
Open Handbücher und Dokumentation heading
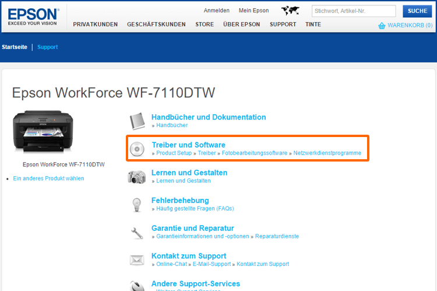pyautogui.click(x=209, y=117)
